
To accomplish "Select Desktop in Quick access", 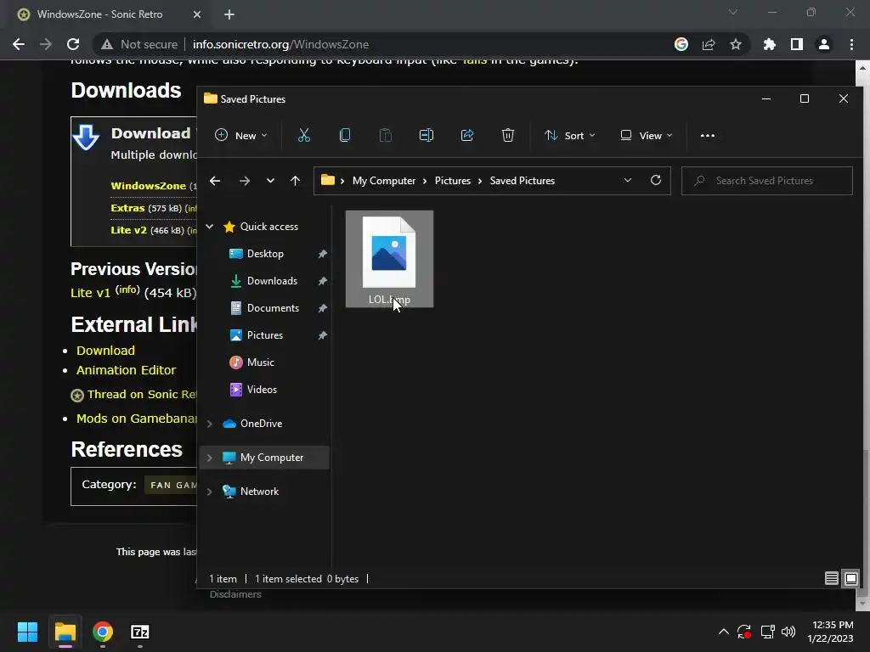I will click(x=265, y=254).
